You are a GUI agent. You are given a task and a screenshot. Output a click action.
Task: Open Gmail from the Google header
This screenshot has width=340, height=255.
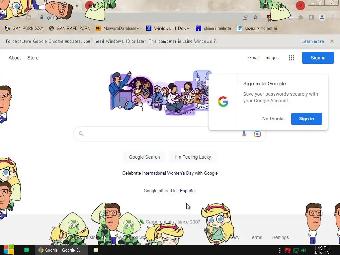tap(254, 58)
